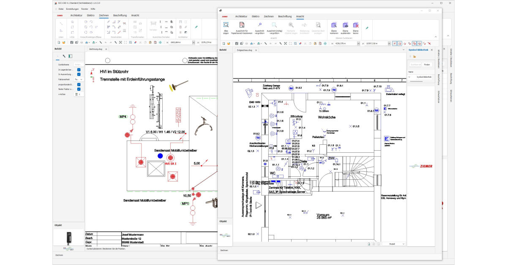Viewport: 507px width, 265px height.
Task: Open import dropdown arrow in front window toolbar
Action: [x=254, y=43]
